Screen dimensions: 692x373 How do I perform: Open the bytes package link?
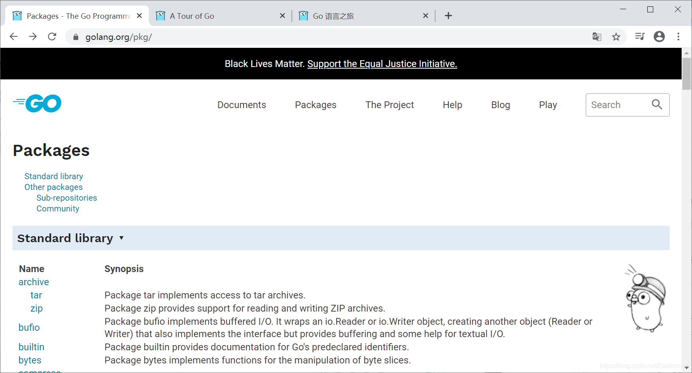(30, 360)
